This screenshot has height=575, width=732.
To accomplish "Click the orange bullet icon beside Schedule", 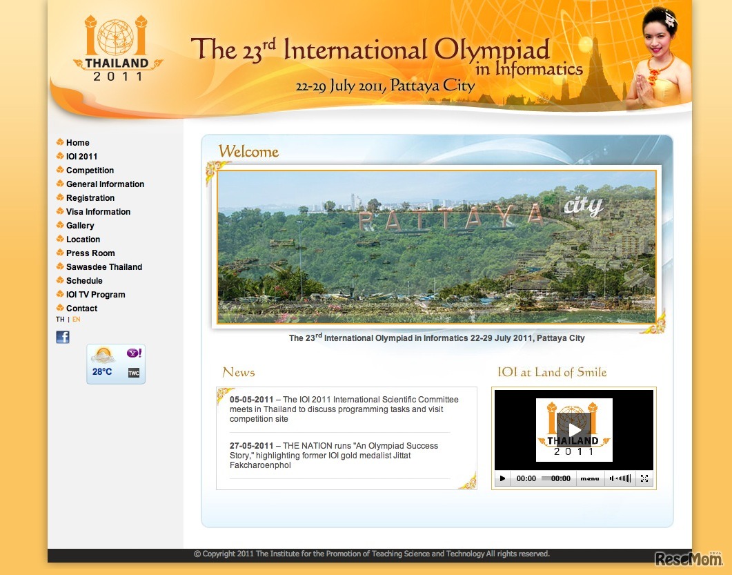I will pos(60,280).
